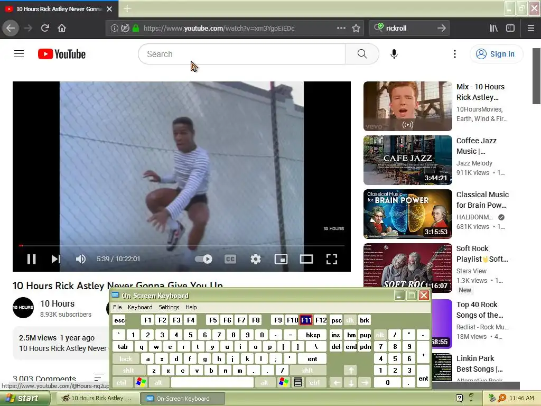Click the spacebar key

pyautogui.click(x=212, y=383)
